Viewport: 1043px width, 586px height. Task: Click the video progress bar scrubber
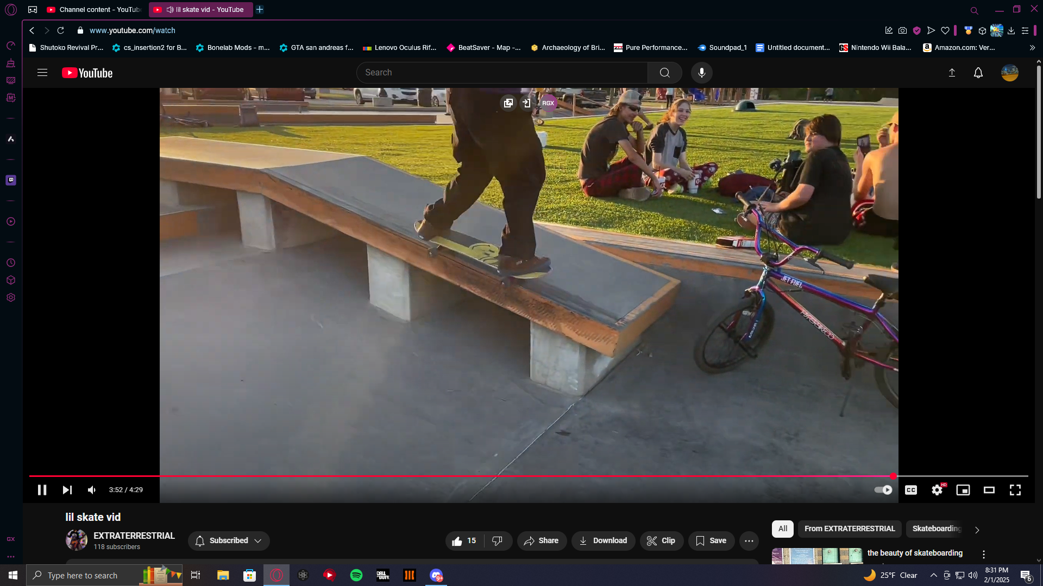pyautogui.click(x=893, y=476)
